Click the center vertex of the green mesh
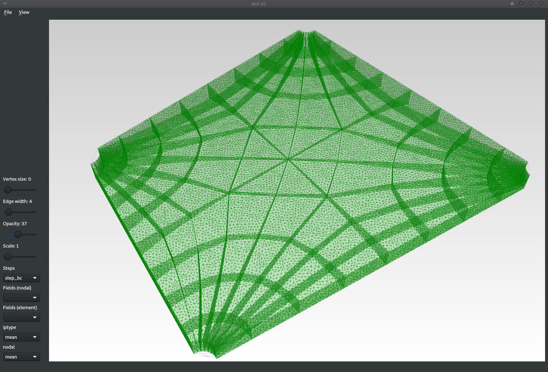This screenshot has width=548, height=372. click(x=288, y=159)
